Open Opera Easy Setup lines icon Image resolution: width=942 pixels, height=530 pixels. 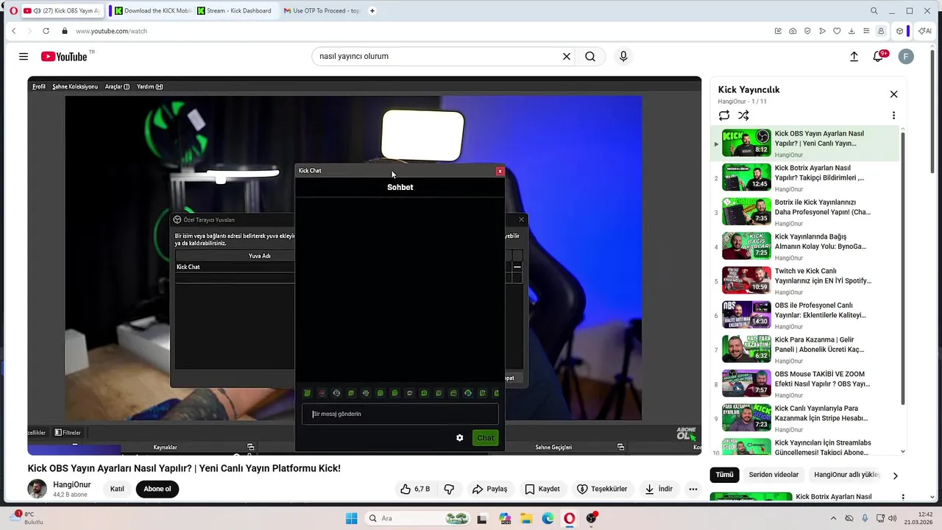(x=866, y=31)
